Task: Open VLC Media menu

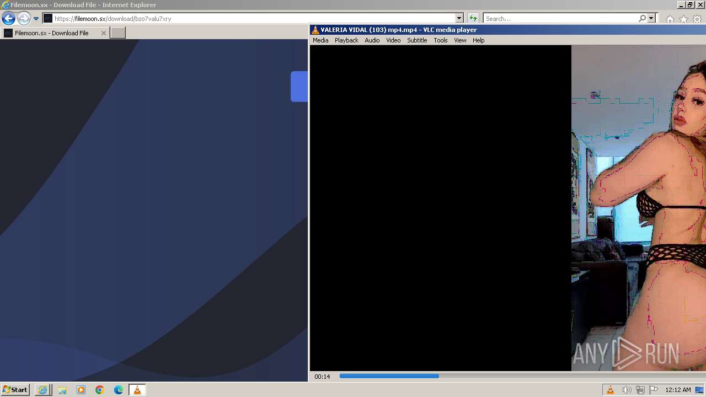Action: click(320, 40)
